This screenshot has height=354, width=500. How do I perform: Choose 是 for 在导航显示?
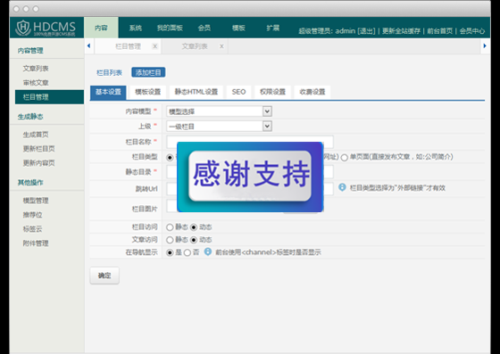click(170, 252)
